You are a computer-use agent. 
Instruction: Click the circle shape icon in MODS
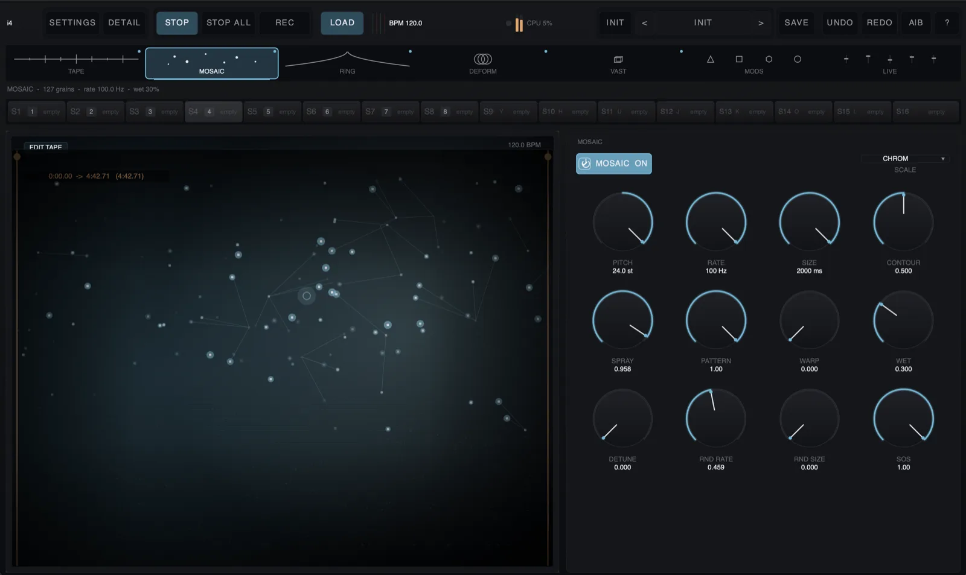(x=798, y=59)
